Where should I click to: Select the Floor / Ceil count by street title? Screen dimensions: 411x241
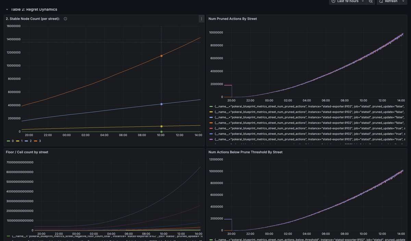coord(27,152)
